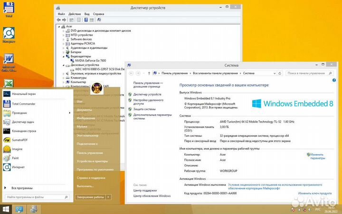
Task: Select NVIDIA GeForce Go 7600 in device tree
Action: [x=90, y=61]
